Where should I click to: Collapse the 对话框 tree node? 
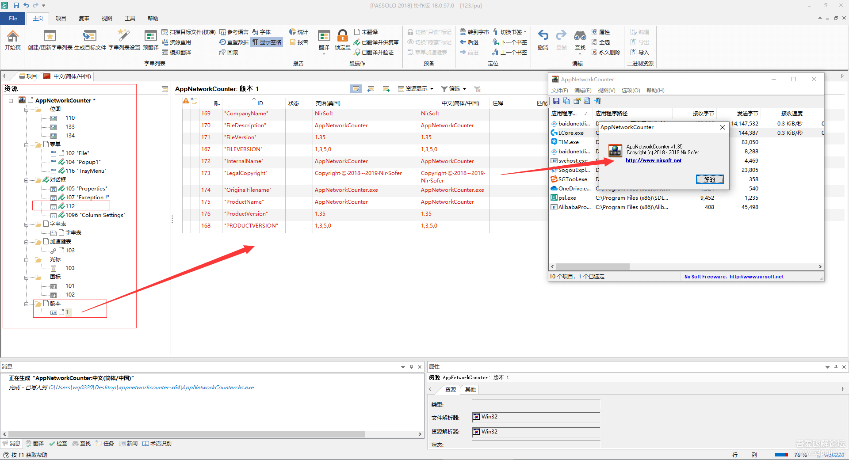click(27, 179)
